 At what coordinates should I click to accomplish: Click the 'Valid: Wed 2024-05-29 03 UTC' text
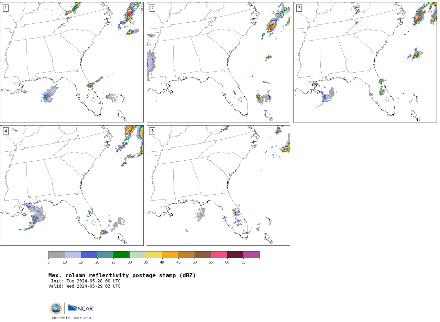(x=85, y=286)
